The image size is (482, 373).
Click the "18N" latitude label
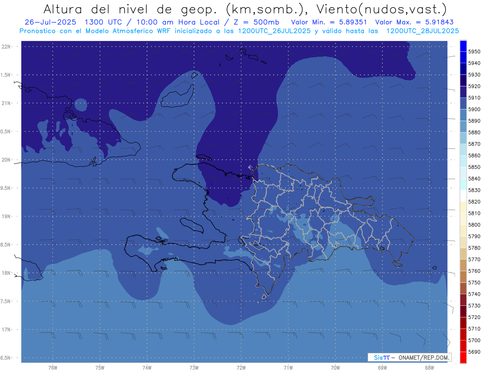pos(6,273)
